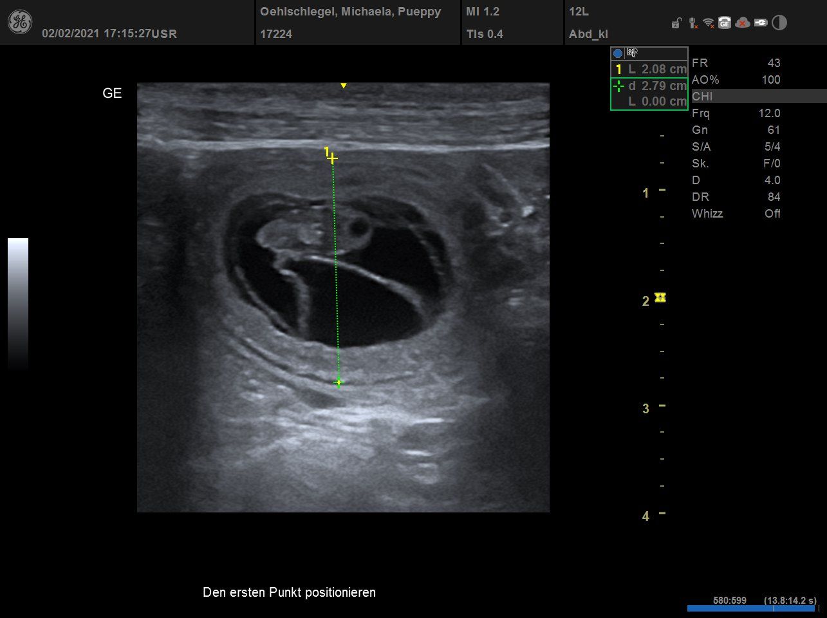
Task: Click the yellow focus marker on depth scale
Action: [x=660, y=297]
